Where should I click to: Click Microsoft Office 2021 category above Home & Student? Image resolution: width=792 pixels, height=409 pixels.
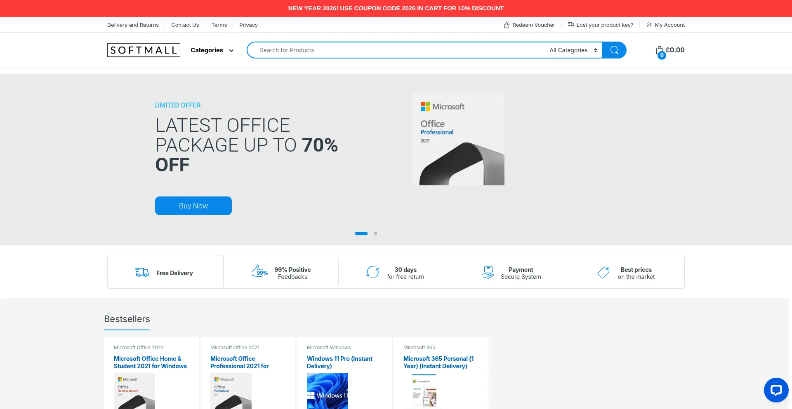coord(138,348)
